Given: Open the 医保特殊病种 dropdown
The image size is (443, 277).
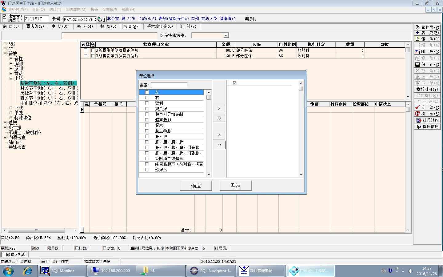Looking at the screenshot, I should [226, 35].
